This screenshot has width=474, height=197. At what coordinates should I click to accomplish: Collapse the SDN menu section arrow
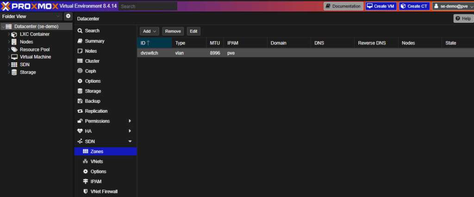click(x=130, y=142)
